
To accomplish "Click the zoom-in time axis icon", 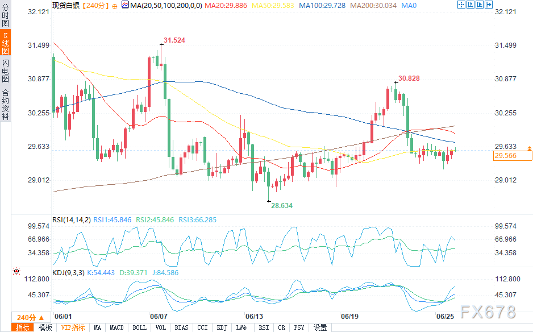I will (470, 6).
